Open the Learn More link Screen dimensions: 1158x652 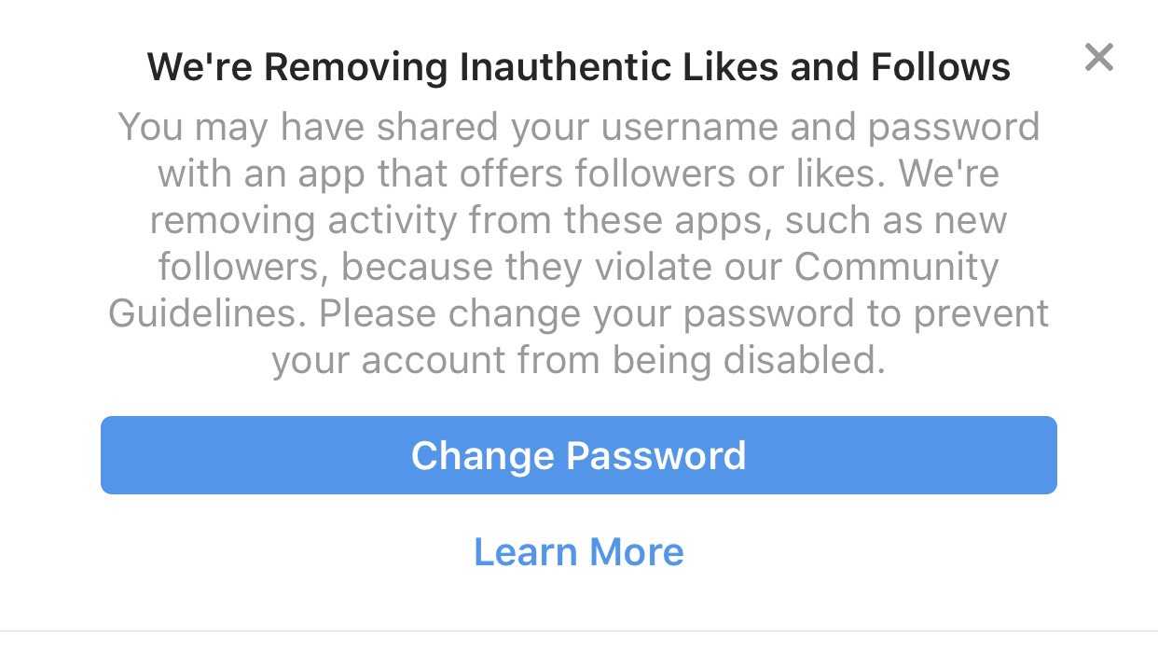point(578,551)
